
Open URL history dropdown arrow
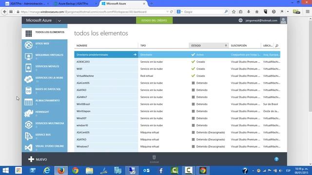click(x=167, y=12)
